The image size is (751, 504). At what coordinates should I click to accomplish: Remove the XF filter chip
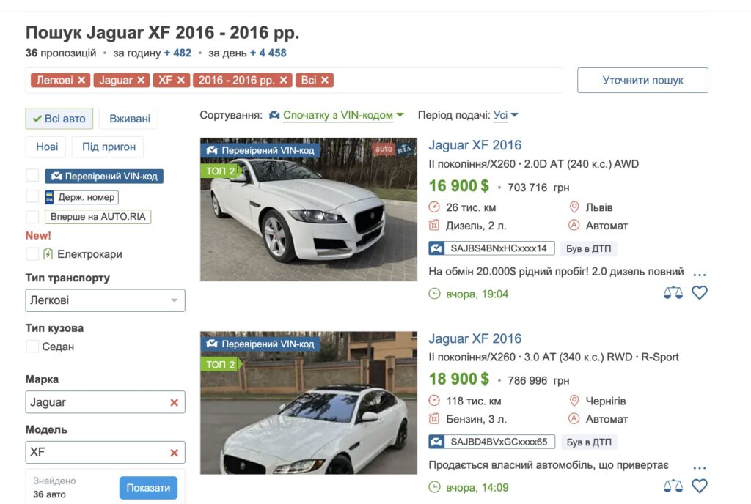click(181, 81)
